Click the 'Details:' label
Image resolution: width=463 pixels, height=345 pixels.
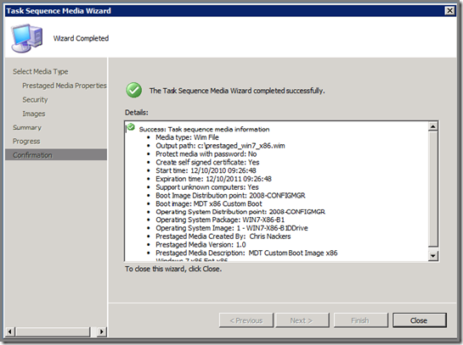click(137, 113)
